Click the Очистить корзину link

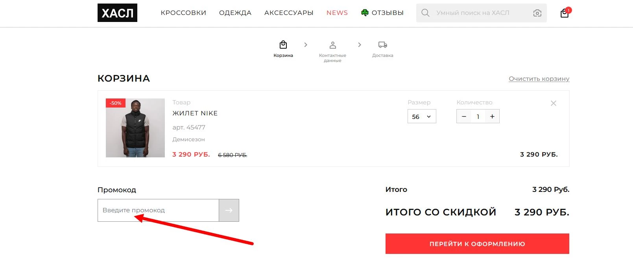pos(539,78)
